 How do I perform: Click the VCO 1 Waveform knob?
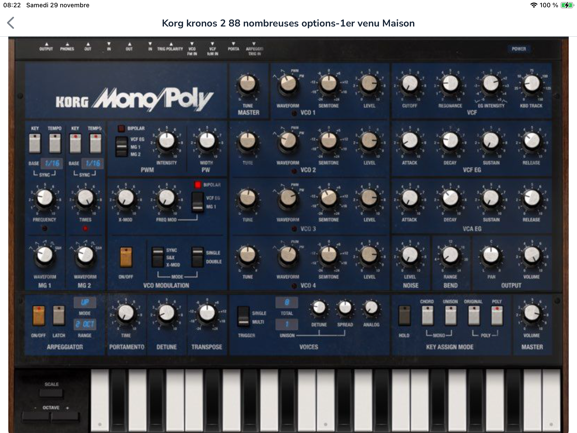288,84
